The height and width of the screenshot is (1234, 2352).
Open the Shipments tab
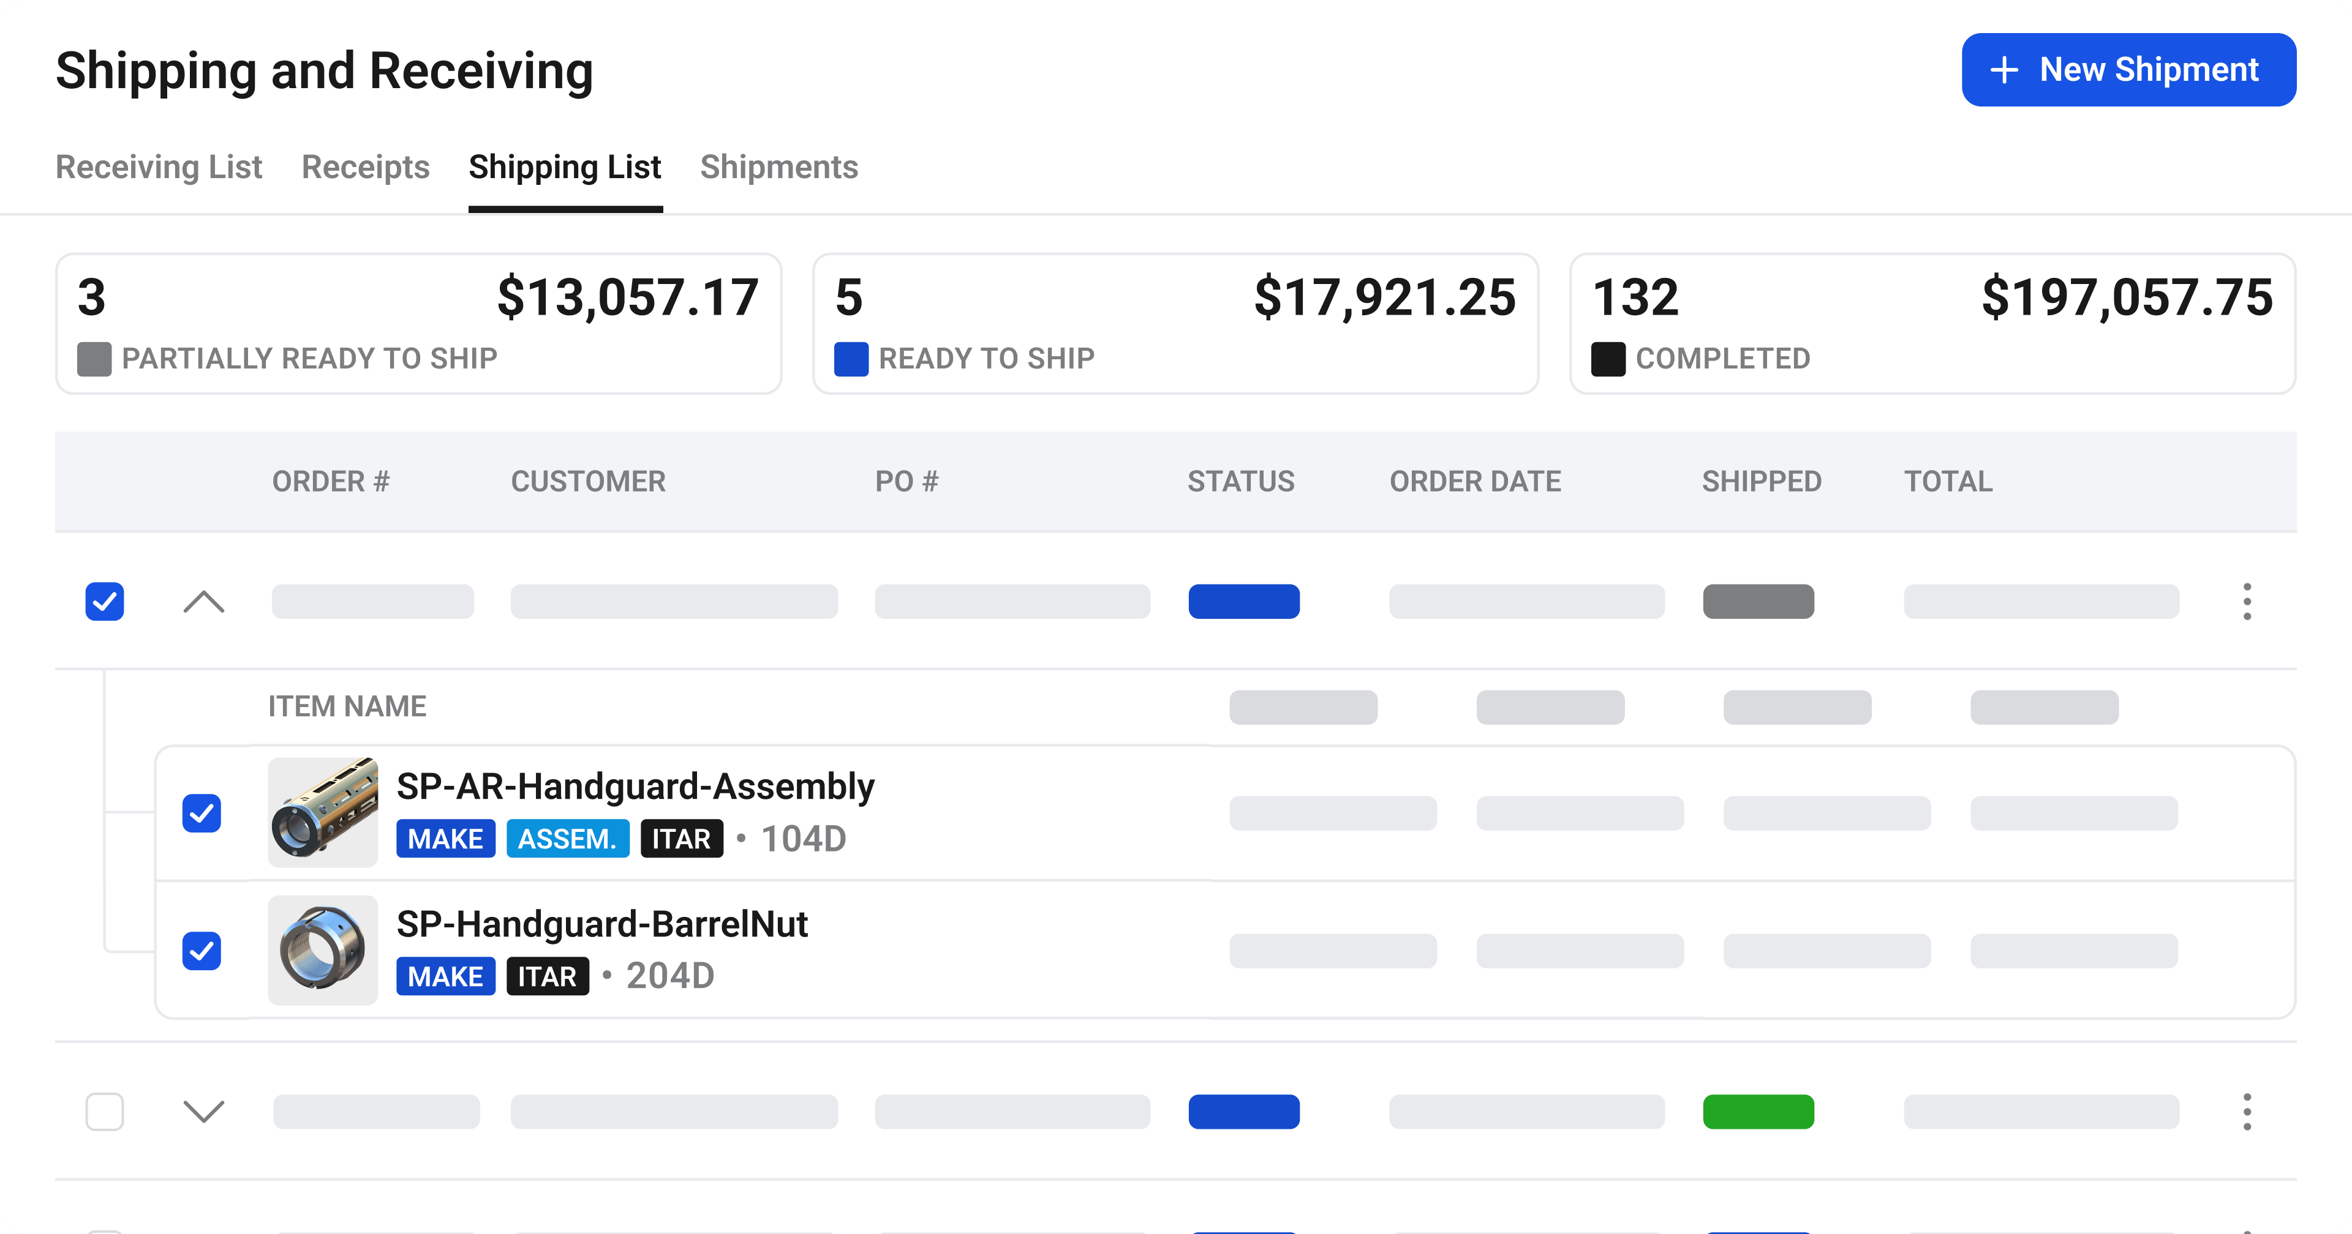(x=779, y=167)
